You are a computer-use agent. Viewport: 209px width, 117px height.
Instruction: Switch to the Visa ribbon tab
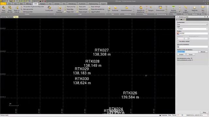[15, 4]
